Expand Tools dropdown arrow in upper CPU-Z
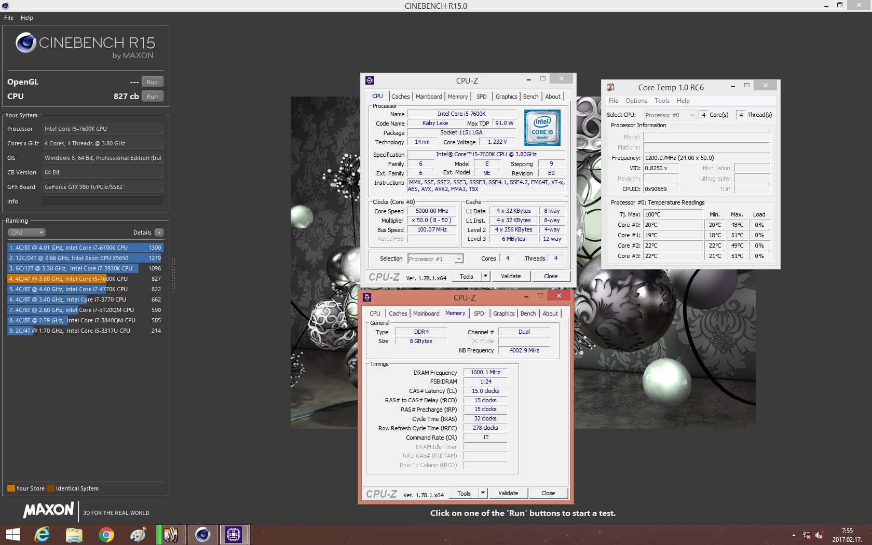This screenshot has height=545, width=872. pos(485,276)
